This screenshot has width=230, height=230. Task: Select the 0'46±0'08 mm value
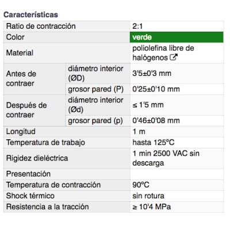(x=156, y=121)
